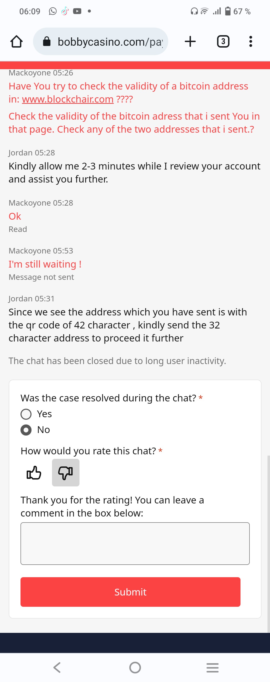Select the No radio button
The image size is (270, 682).
pos(26,430)
